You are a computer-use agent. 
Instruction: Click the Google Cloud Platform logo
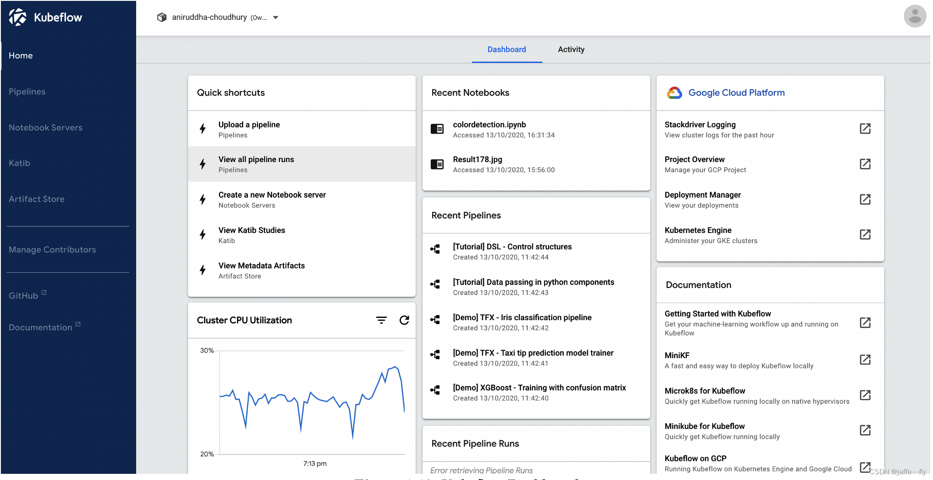[x=674, y=92]
